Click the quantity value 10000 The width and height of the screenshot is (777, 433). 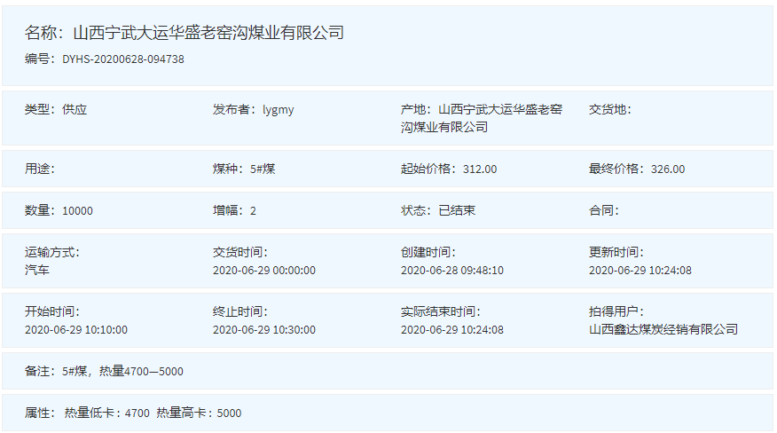[x=77, y=211]
